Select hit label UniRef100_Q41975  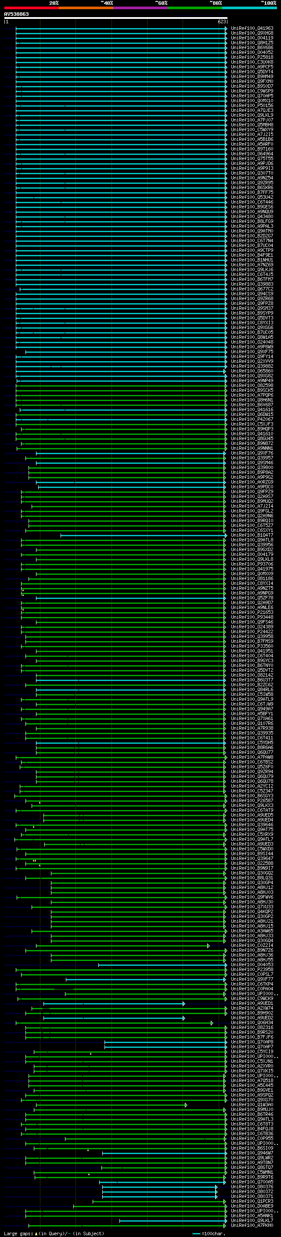point(252,569)
